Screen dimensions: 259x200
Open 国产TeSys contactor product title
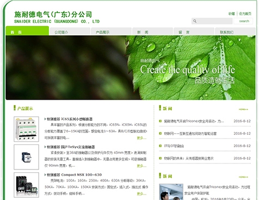pyautogui.click(x=71, y=147)
